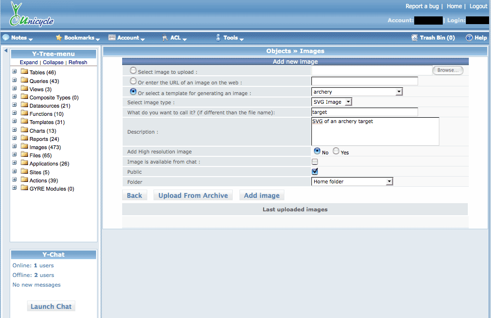Click the Tools menu icon

pos(218,38)
